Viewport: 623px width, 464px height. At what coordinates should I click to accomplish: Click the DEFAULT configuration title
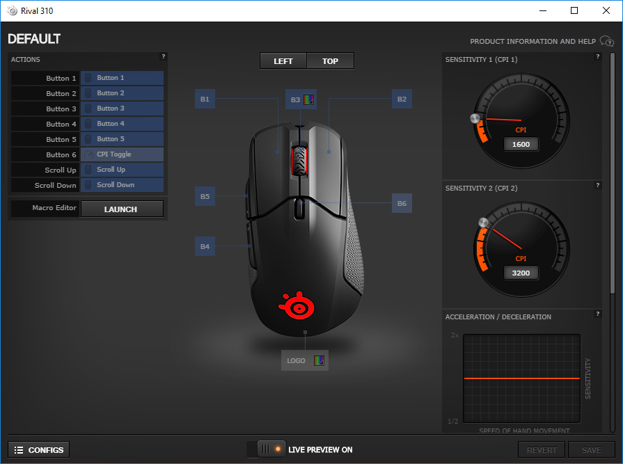tap(34, 39)
